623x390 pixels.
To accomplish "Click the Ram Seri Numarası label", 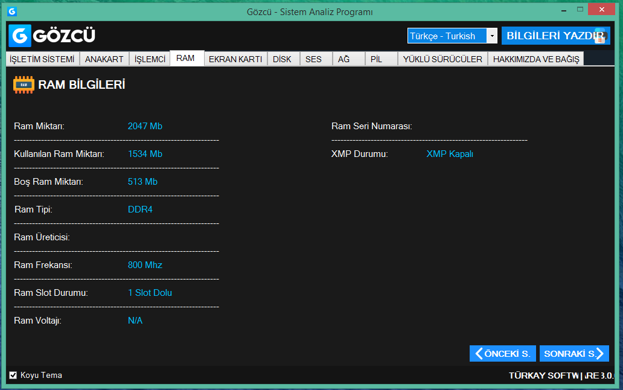I will click(372, 126).
